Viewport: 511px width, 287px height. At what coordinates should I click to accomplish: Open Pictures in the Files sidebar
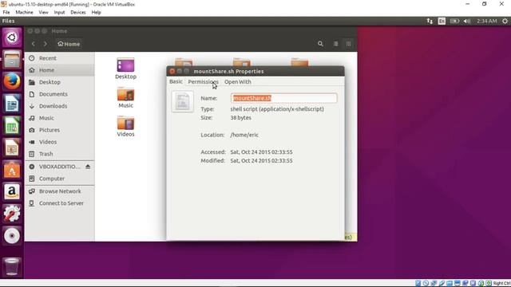(60, 130)
